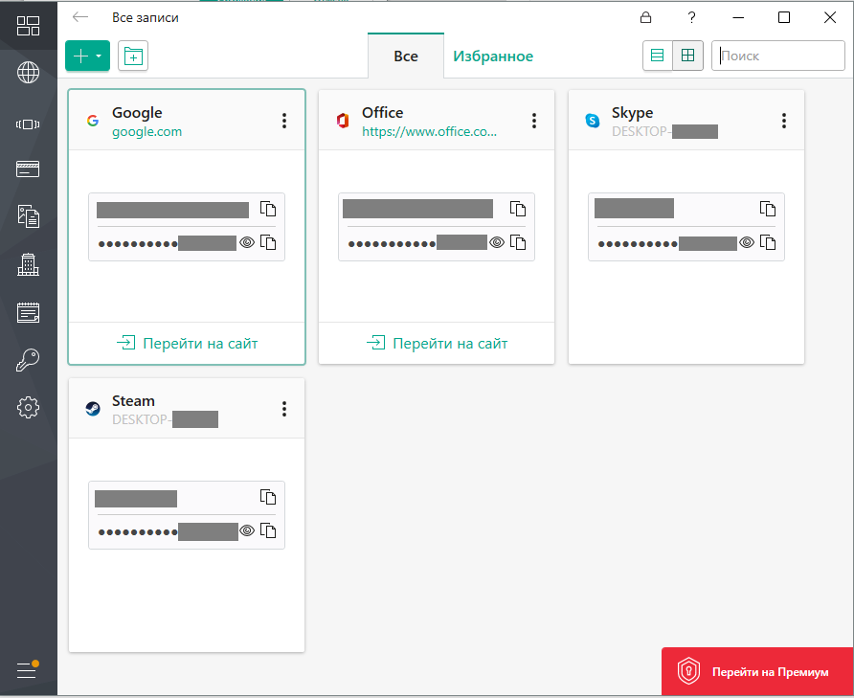Switch to the Избранное tab
Screen dimensions: 854x698
[493, 56]
